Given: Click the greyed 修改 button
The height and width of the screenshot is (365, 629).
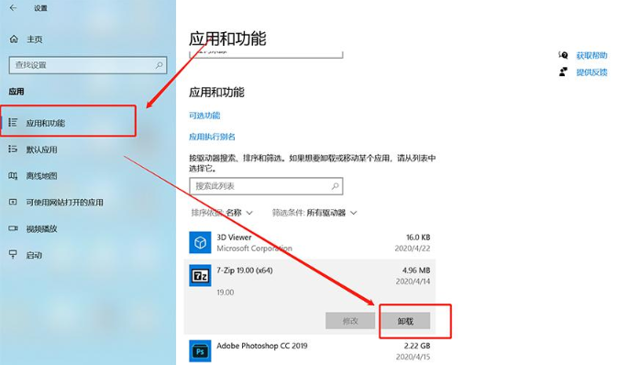Looking at the screenshot, I should point(350,321).
